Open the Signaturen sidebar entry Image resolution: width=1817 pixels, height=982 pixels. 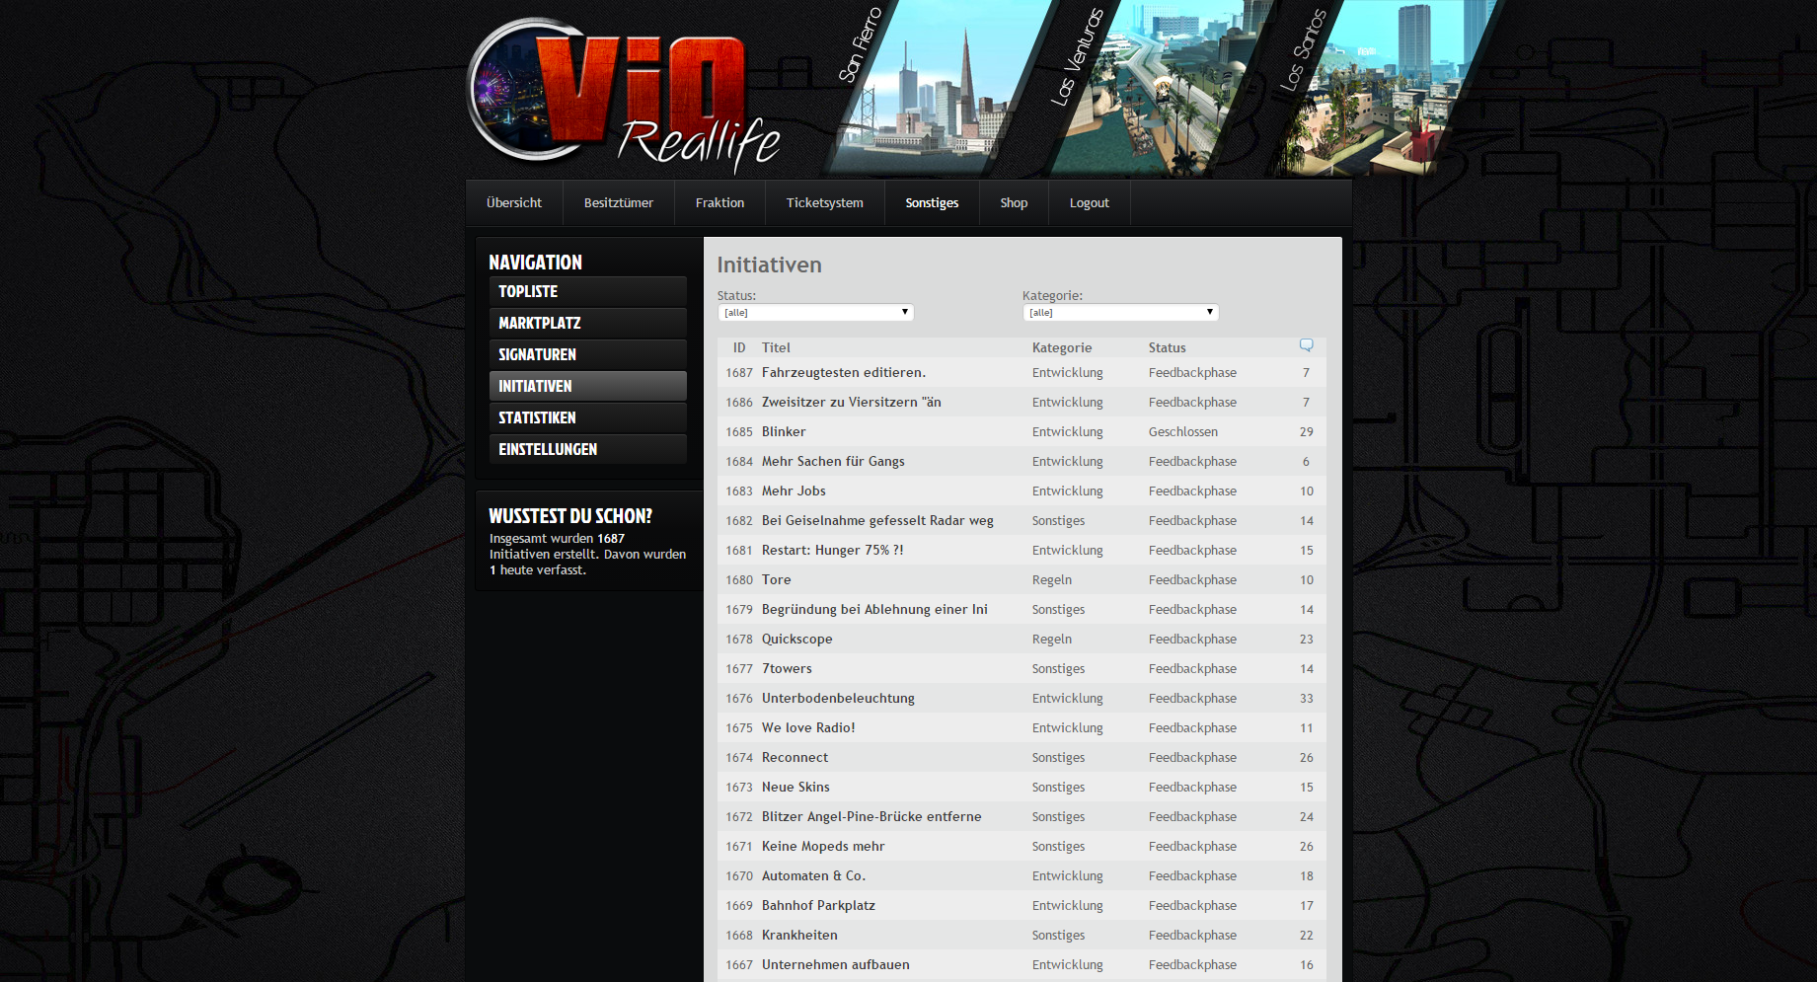[x=587, y=355]
